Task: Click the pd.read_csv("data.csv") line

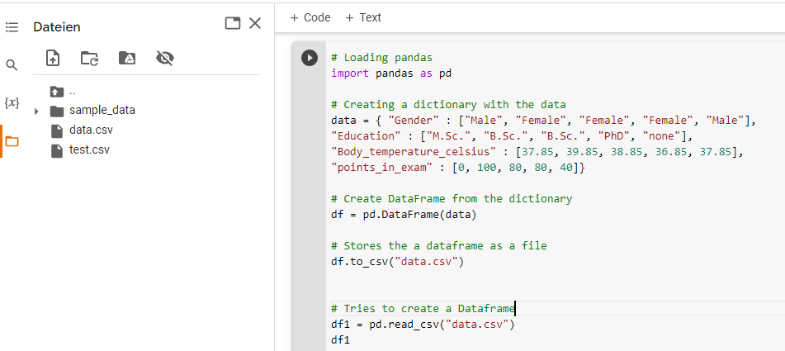Action: click(423, 325)
